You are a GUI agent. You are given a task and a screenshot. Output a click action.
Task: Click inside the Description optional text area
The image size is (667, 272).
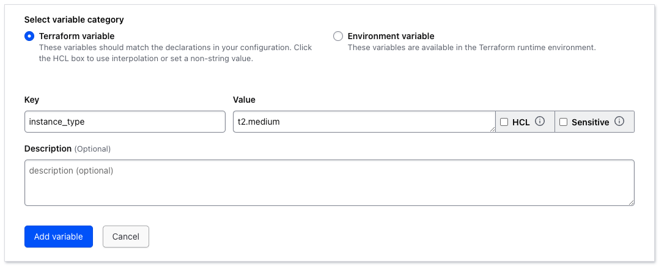(x=329, y=183)
